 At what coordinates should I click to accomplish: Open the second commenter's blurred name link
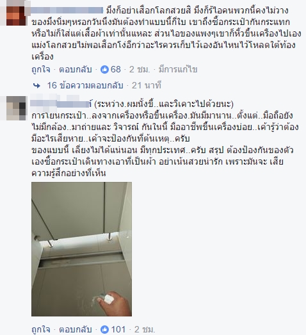click(60, 104)
